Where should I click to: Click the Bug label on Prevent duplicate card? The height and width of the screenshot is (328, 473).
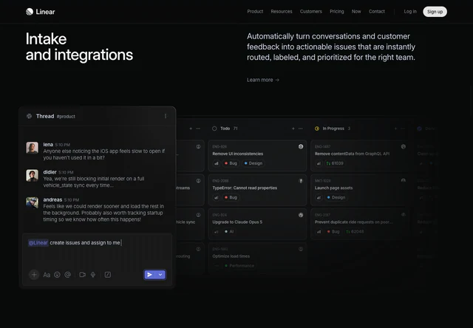pyautogui.click(x=333, y=231)
